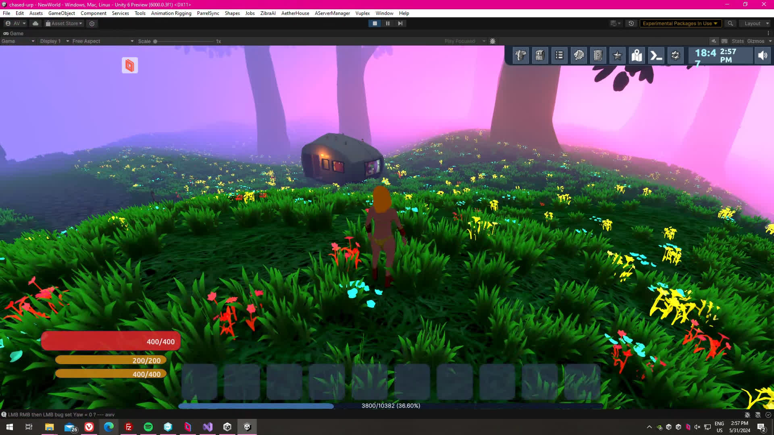Click the HUD list icon
The height and width of the screenshot is (435, 774).
coord(559,56)
